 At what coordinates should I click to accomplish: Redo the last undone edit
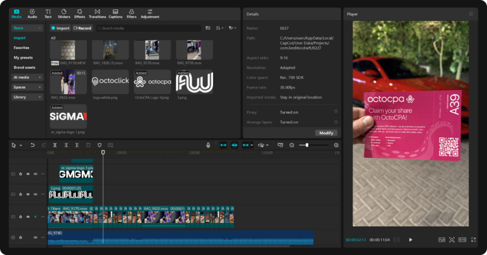click(43, 145)
